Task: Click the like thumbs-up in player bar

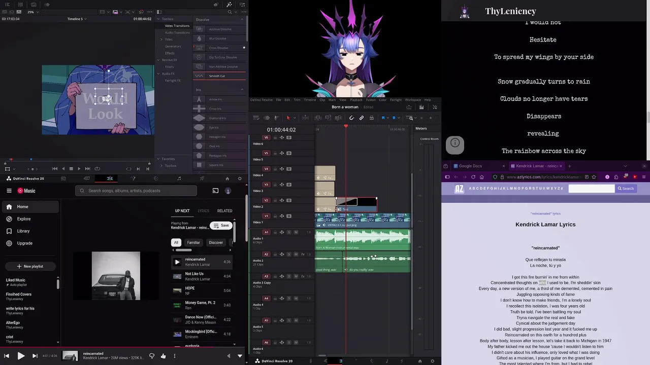Action: coord(163,356)
